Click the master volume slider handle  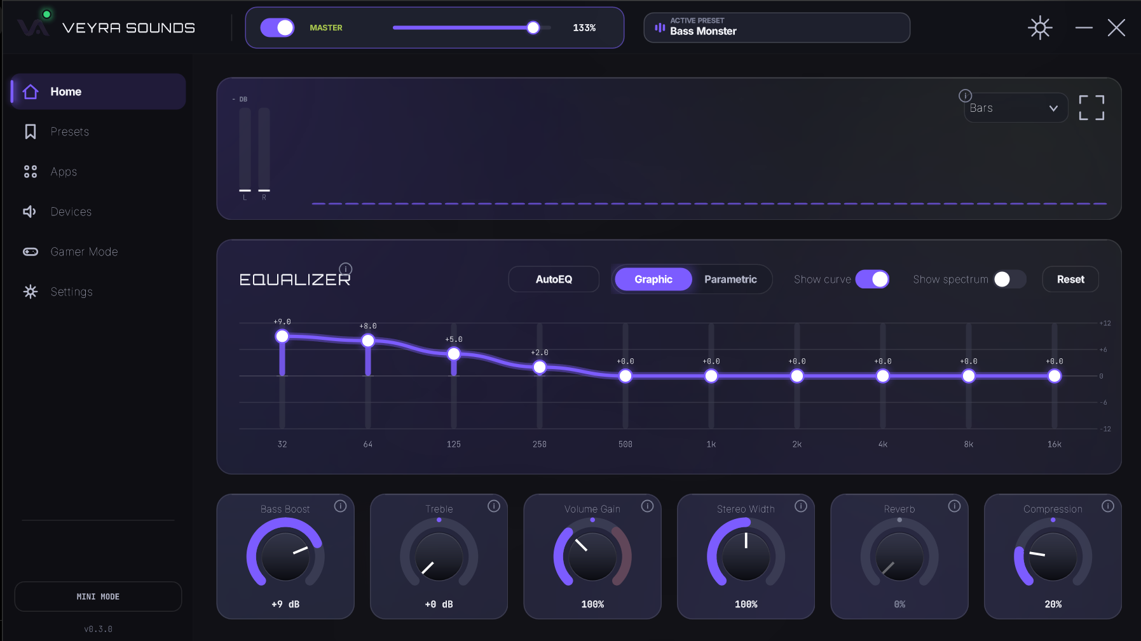pyautogui.click(x=533, y=28)
